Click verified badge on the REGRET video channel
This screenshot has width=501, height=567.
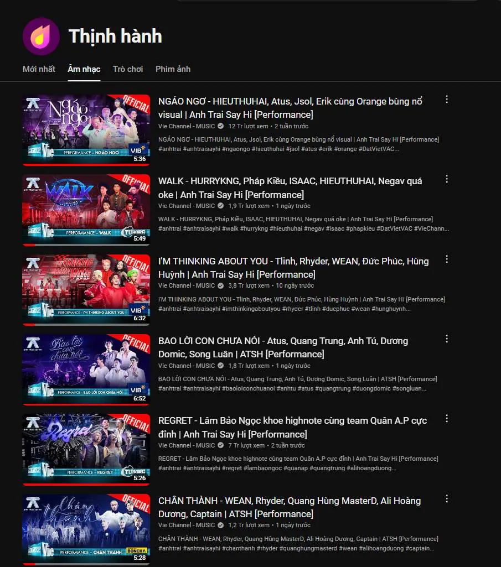[220, 445]
